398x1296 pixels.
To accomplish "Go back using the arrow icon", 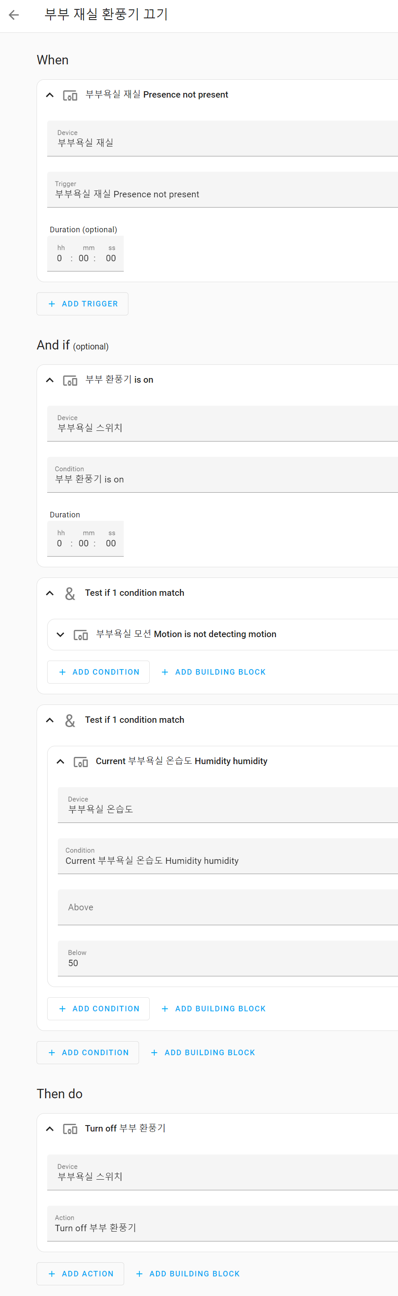I will [x=14, y=15].
